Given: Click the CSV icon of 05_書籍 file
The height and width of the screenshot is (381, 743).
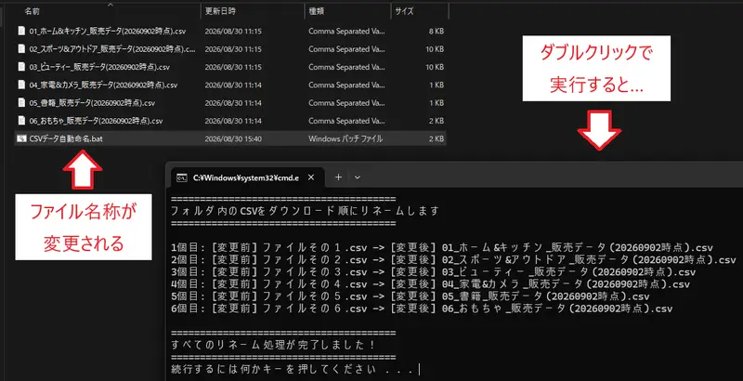Looking at the screenshot, I should (21, 102).
